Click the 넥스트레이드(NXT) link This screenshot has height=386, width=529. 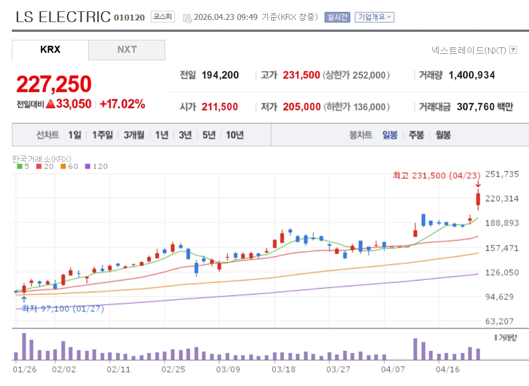click(x=468, y=50)
